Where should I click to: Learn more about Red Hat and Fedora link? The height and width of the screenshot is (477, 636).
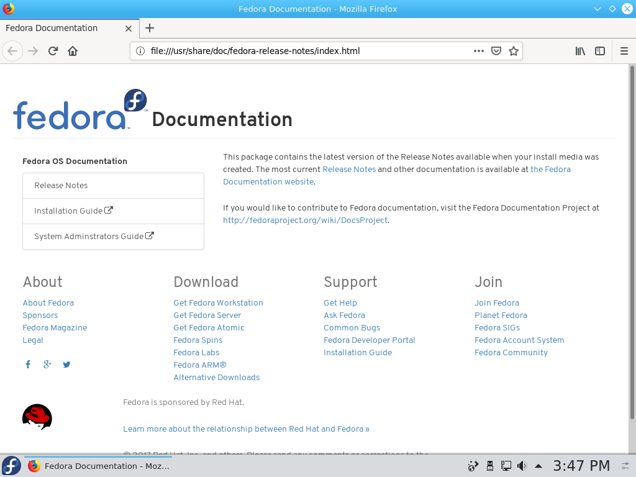point(246,429)
